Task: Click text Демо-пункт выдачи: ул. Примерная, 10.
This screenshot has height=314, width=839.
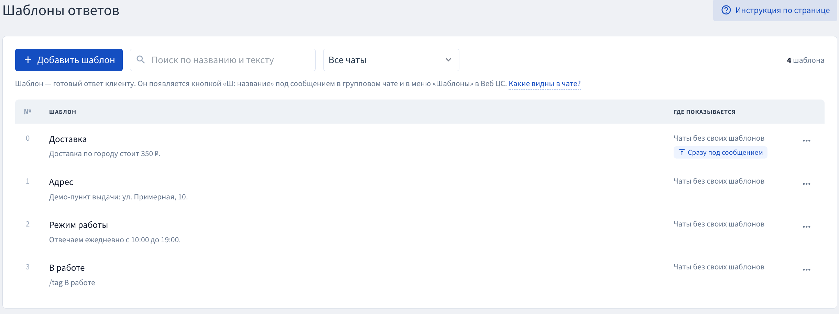Action: coord(118,197)
